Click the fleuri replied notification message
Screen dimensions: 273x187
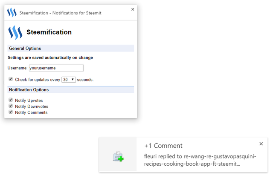click(200, 160)
